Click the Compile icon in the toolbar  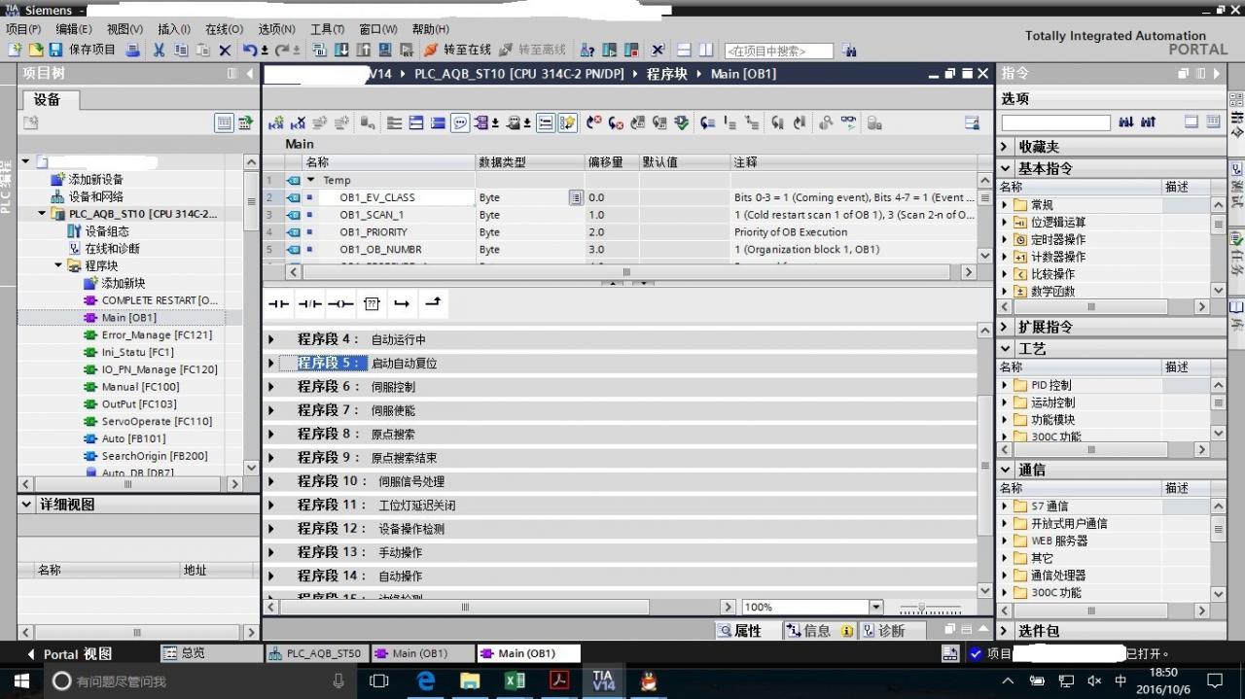click(x=319, y=50)
